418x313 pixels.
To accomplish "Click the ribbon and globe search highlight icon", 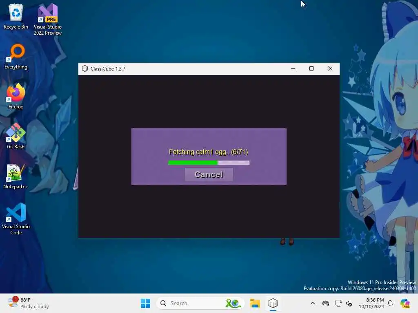I will (x=233, y=303).
